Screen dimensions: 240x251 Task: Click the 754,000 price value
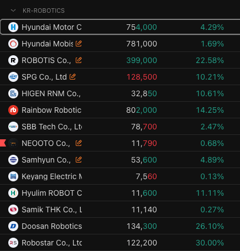[x=142, y=27]
